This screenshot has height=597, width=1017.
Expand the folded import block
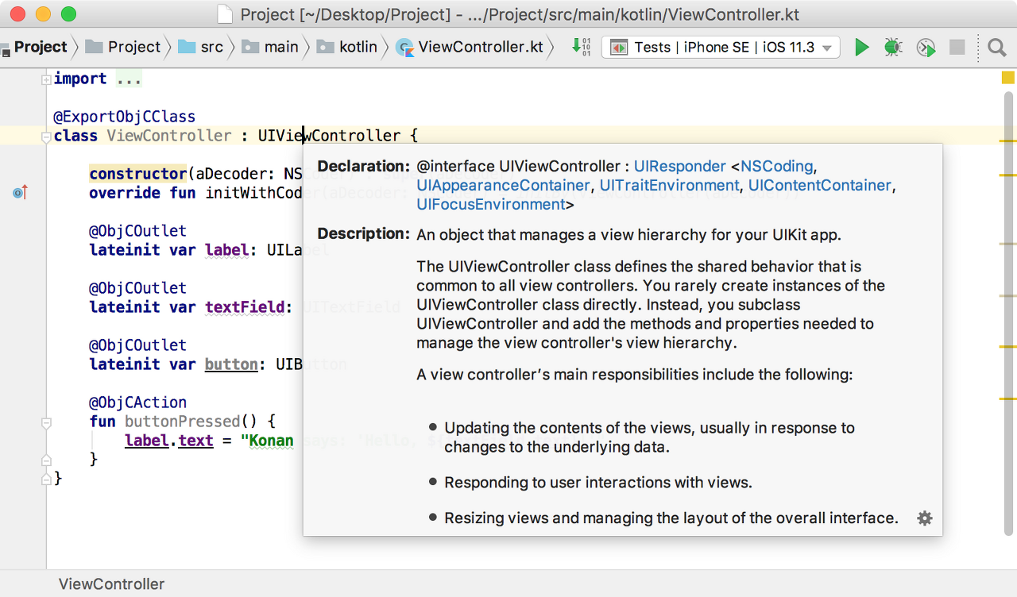click(x=46, y=79)
